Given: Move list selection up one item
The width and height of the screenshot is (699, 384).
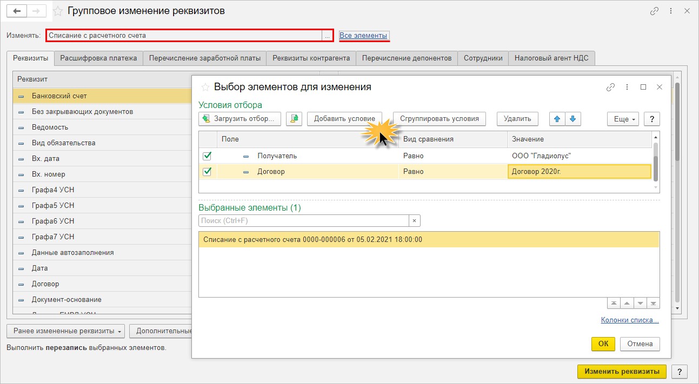Looking at the screenshot, I should [x=627, y=304].
